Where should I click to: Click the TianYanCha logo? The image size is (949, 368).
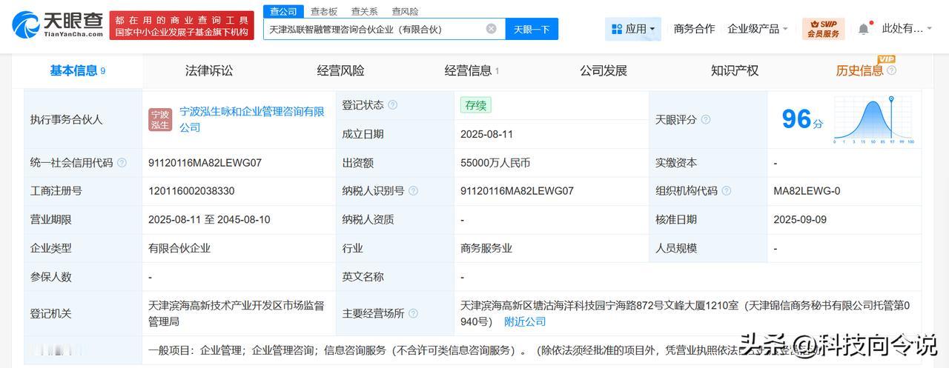click(x=58, y=25)
